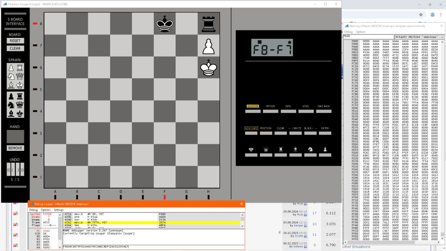The image size is (446, 251).
Task: Step forward one move in undo history
Action: click(x=17, y=170)
